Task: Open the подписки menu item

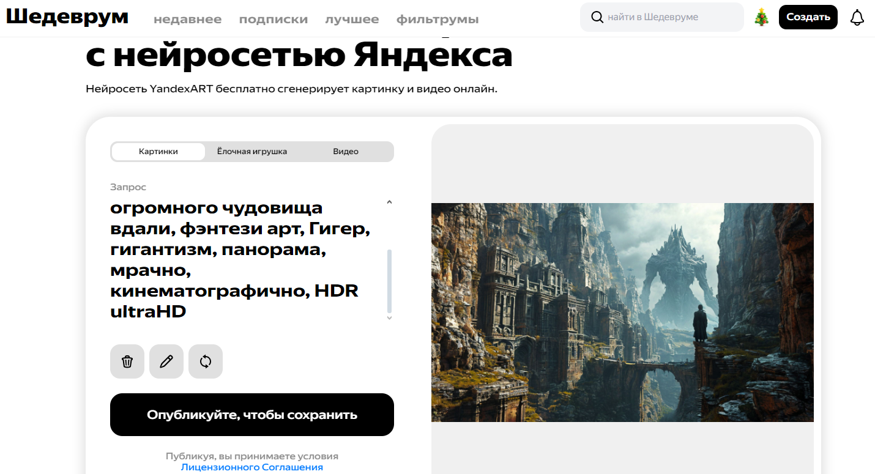Action: [x=274, y=19]
